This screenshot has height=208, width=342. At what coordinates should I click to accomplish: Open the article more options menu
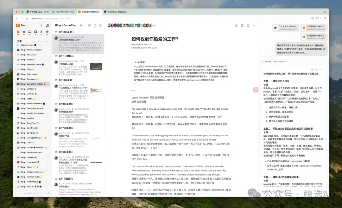(254, 25)
